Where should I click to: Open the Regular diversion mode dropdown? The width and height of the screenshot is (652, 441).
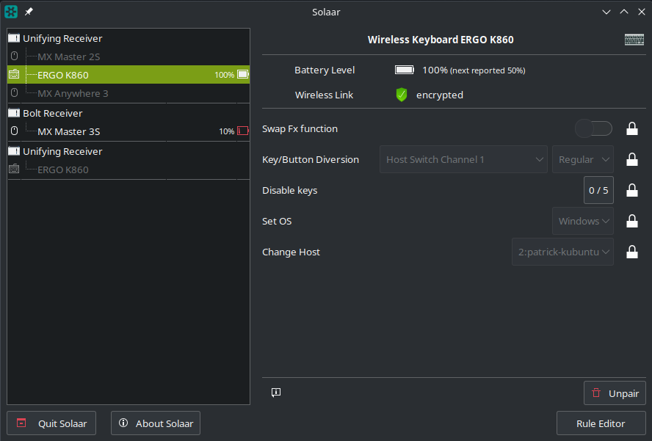click(x=583, y=160)
